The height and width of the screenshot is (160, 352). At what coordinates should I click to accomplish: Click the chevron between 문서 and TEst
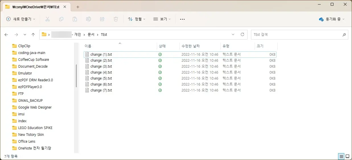point(98,34)
